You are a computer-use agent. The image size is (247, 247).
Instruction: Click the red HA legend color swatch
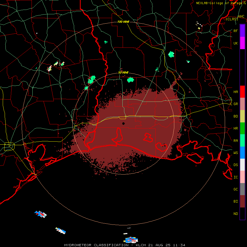pyautogui.click(x=242, y=92)
